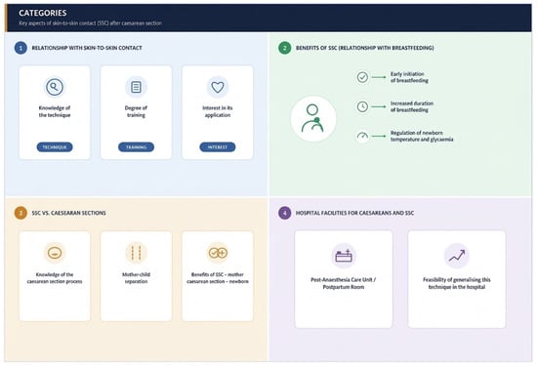Image resolution: width=537 pixels, height=366 pixels.
Task: Click the orange number 3 badge
Action: pos(21,213)
